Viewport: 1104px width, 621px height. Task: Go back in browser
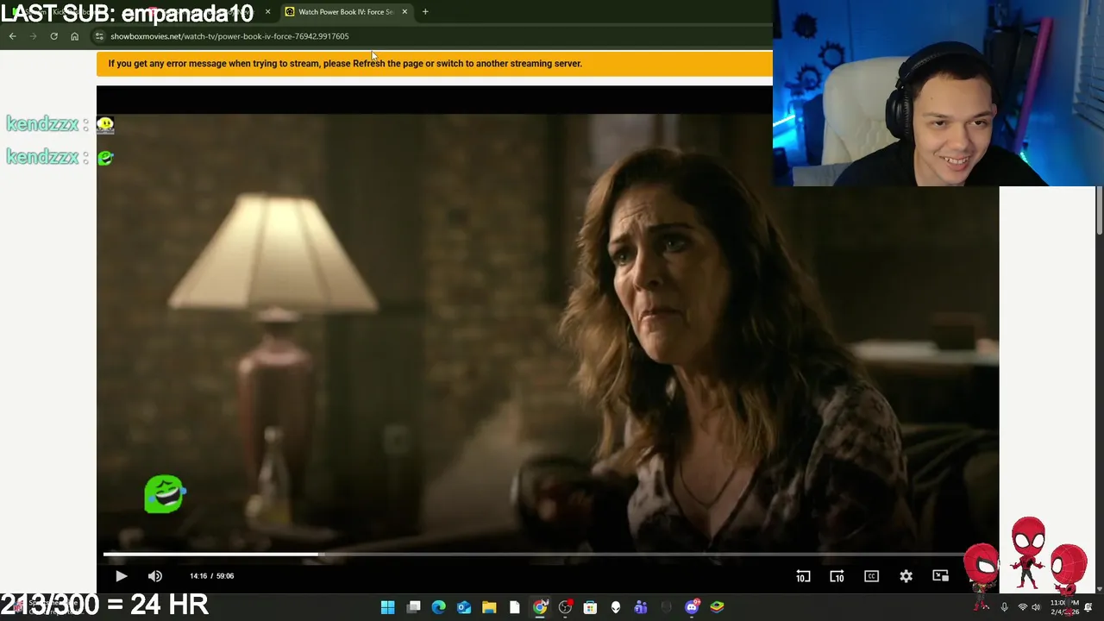12,36
